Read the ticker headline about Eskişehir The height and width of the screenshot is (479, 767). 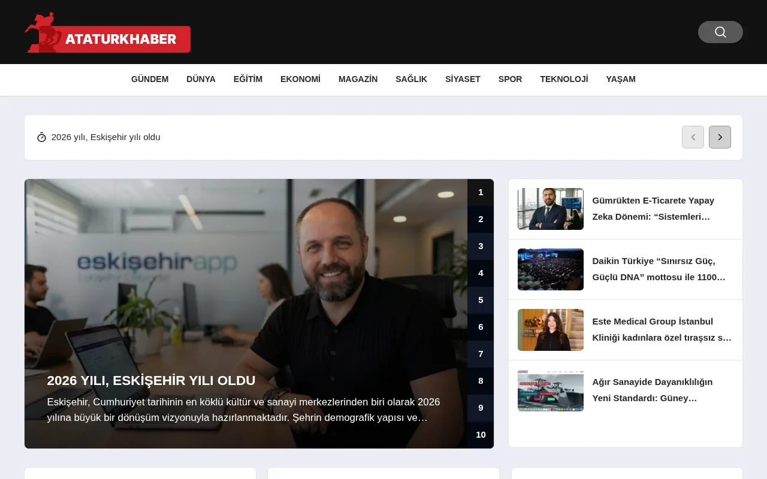tap(105, 137)
